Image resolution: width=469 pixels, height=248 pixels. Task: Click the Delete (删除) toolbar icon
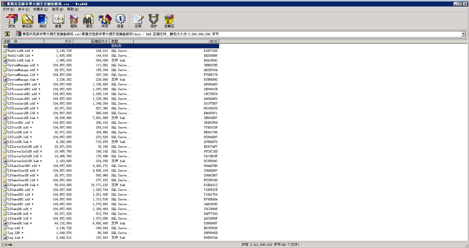74,21
